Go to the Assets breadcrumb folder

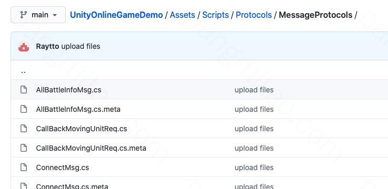point(182,15)
